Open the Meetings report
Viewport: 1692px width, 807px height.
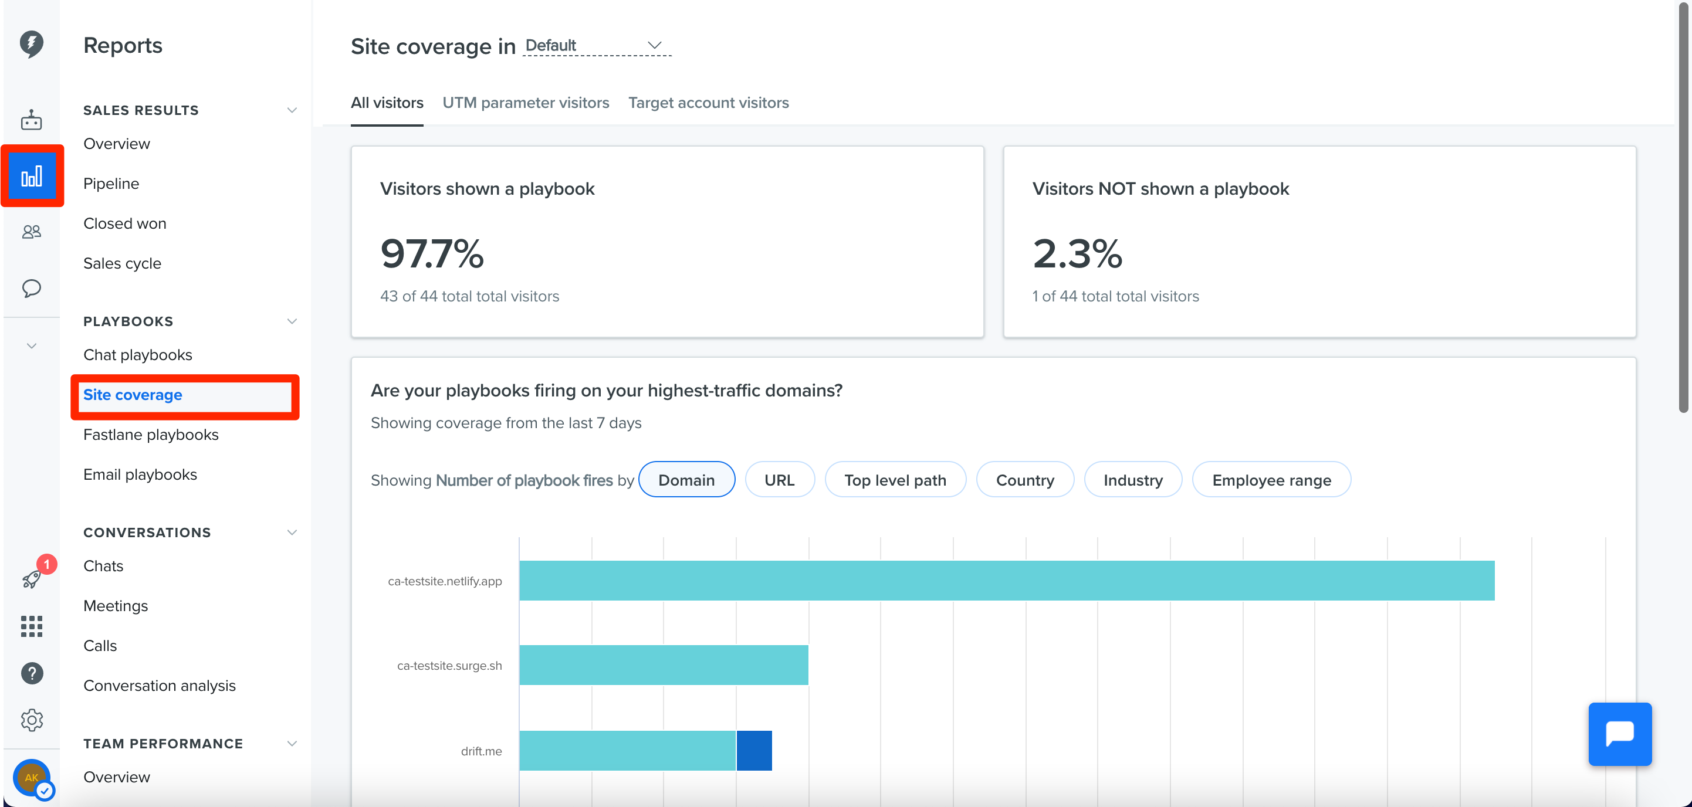[x=116, y=606]
